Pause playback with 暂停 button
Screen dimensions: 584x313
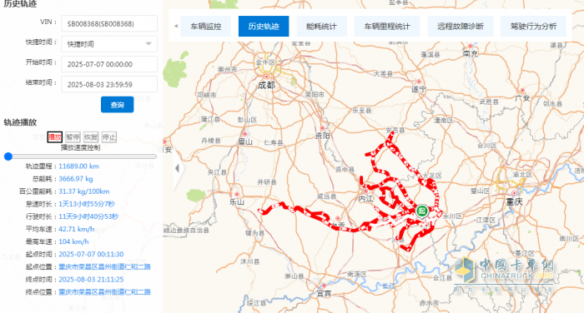click(x=73, y=137)
